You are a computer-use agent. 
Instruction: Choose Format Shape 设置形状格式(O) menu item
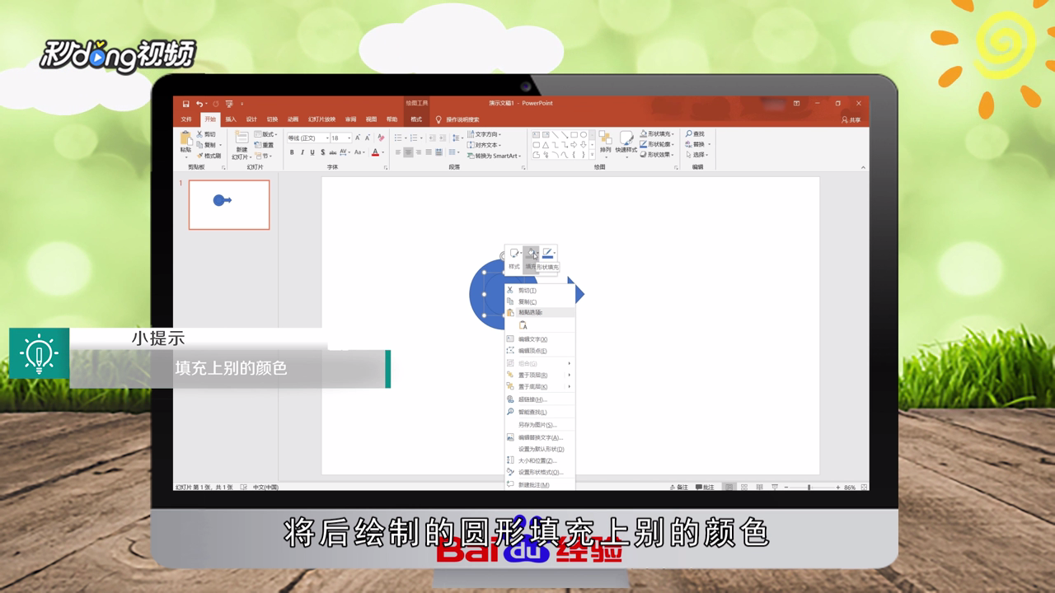click(540, 472)
